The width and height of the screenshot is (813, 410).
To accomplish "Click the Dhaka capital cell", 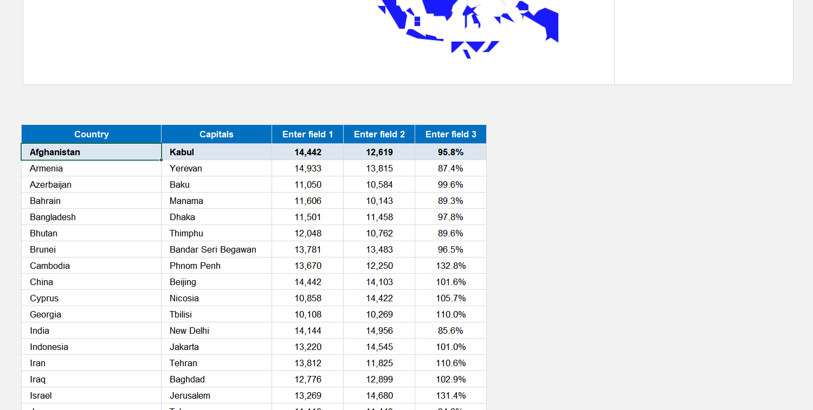I will [x=216, y=217].
